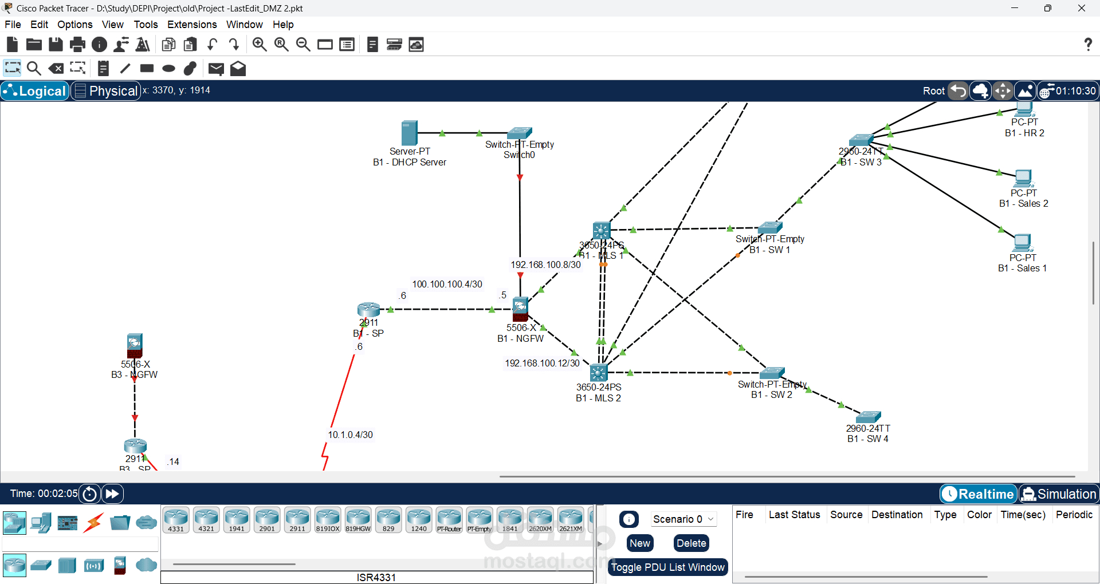Save the project with floppy disk icon
Viewport: 1100px width, 584px height.
coord(56,45)
